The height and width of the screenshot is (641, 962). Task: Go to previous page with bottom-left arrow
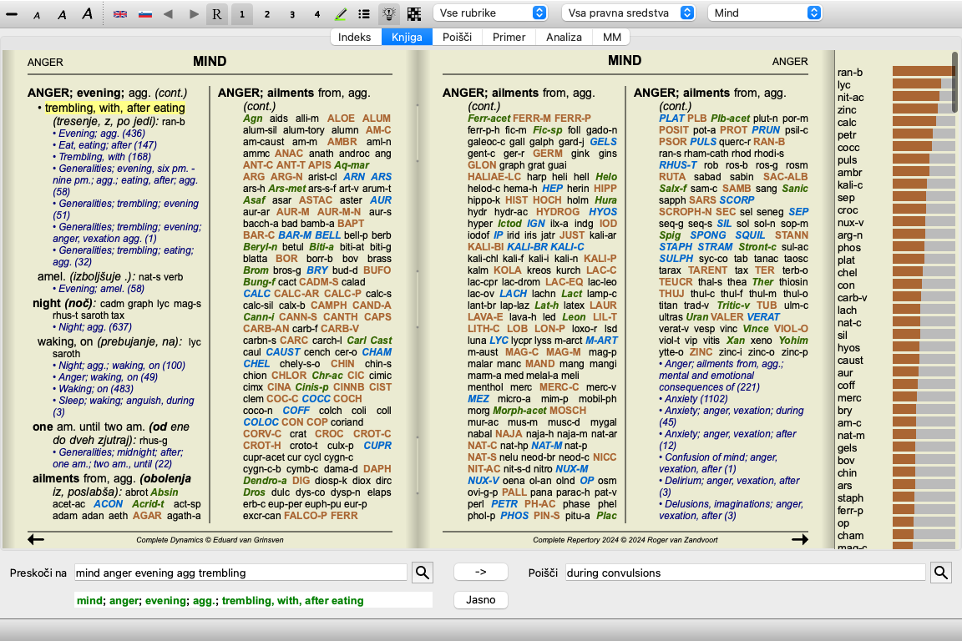point(36,539)
